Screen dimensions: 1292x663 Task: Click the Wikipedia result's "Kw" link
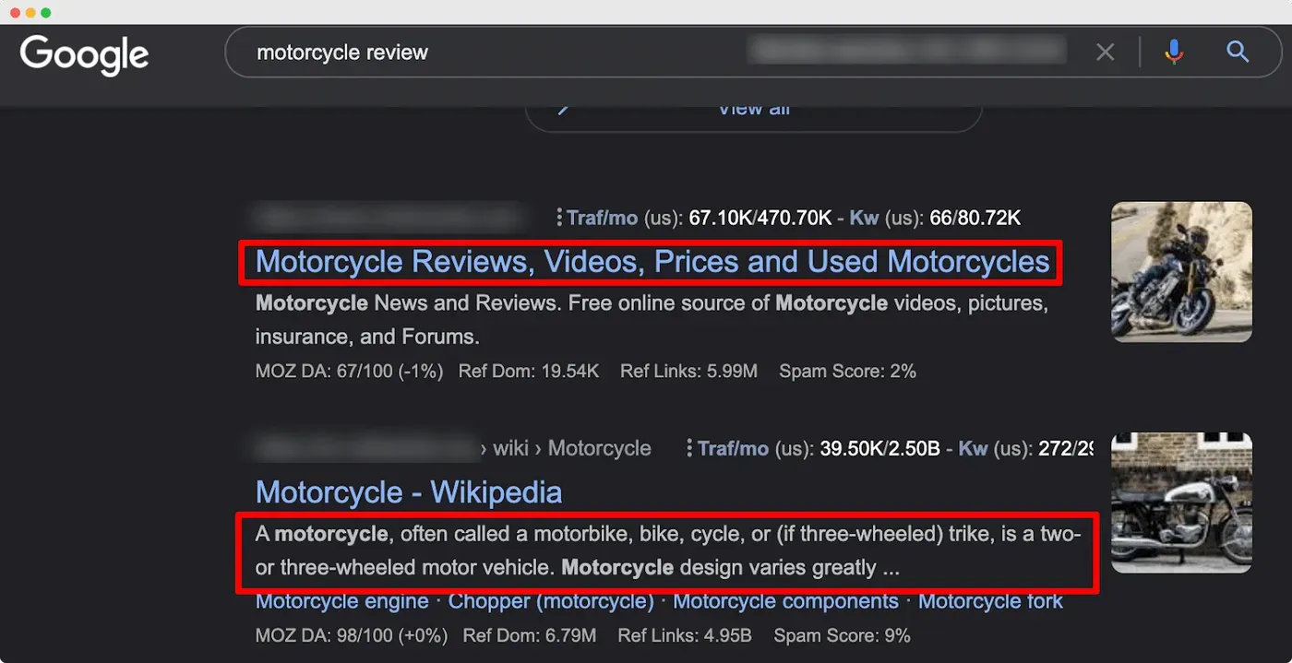[974, 448]
